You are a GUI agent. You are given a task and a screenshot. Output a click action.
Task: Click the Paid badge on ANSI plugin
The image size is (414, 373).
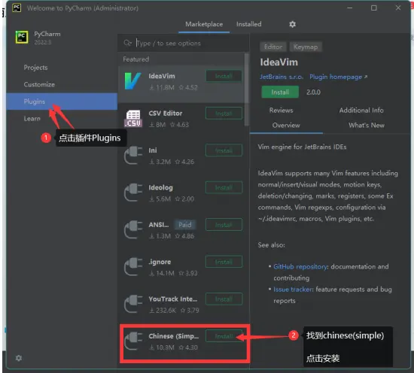[185, 225]
